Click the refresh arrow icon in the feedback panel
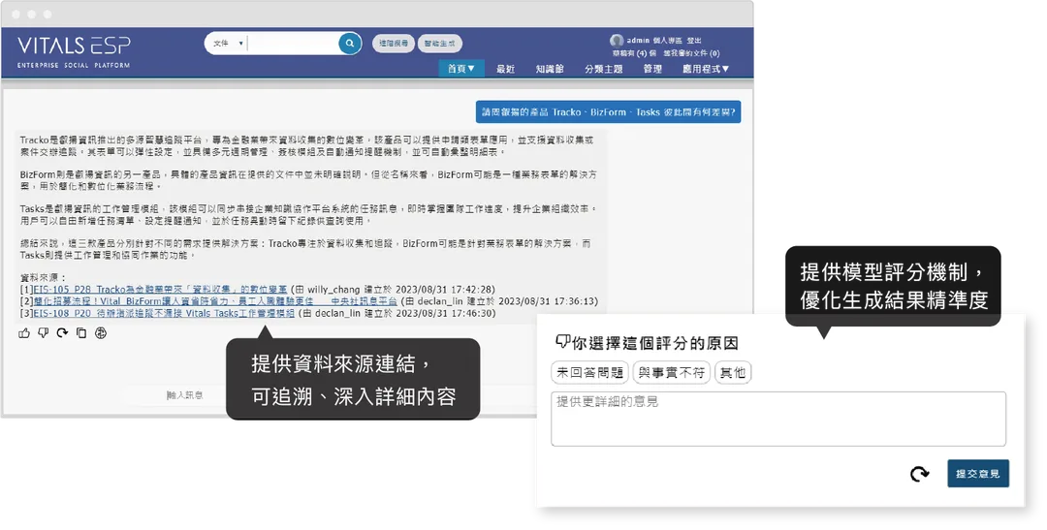 [920, 474]
